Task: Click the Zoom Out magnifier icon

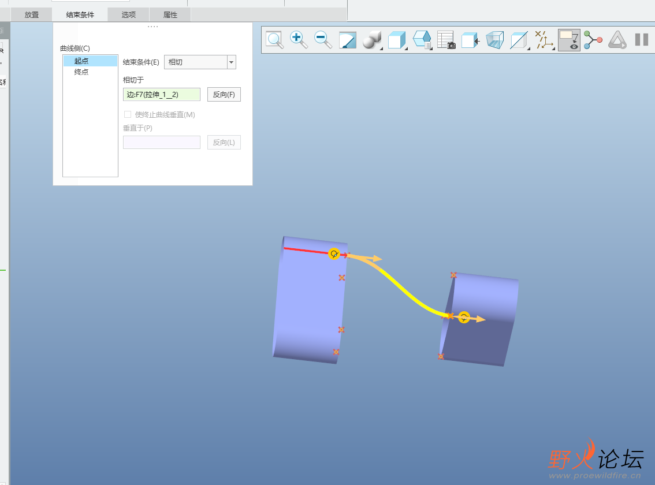Action: [322, 40]
